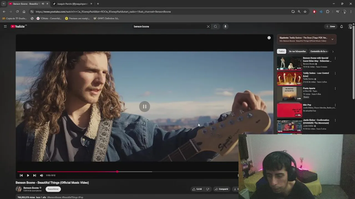This screenshot has width=355, height=199.
Task: Open options for Justin Bieber Confirmation
Action: click(335, 121)
